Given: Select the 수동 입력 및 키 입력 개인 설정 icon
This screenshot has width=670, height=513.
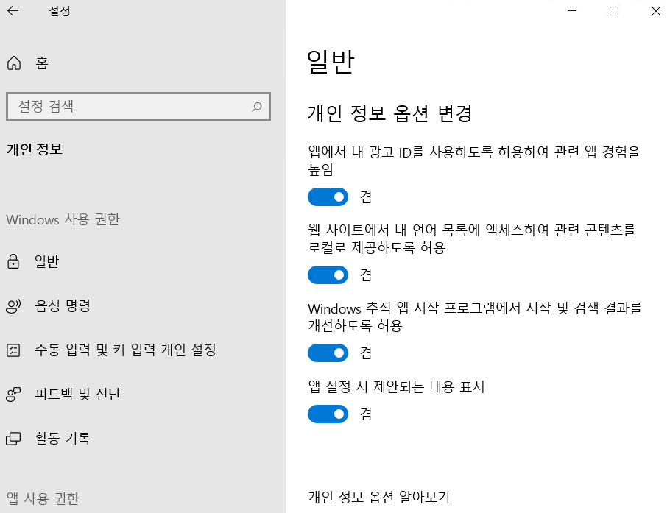Looking at the screenshot, I should pos(14,350).
